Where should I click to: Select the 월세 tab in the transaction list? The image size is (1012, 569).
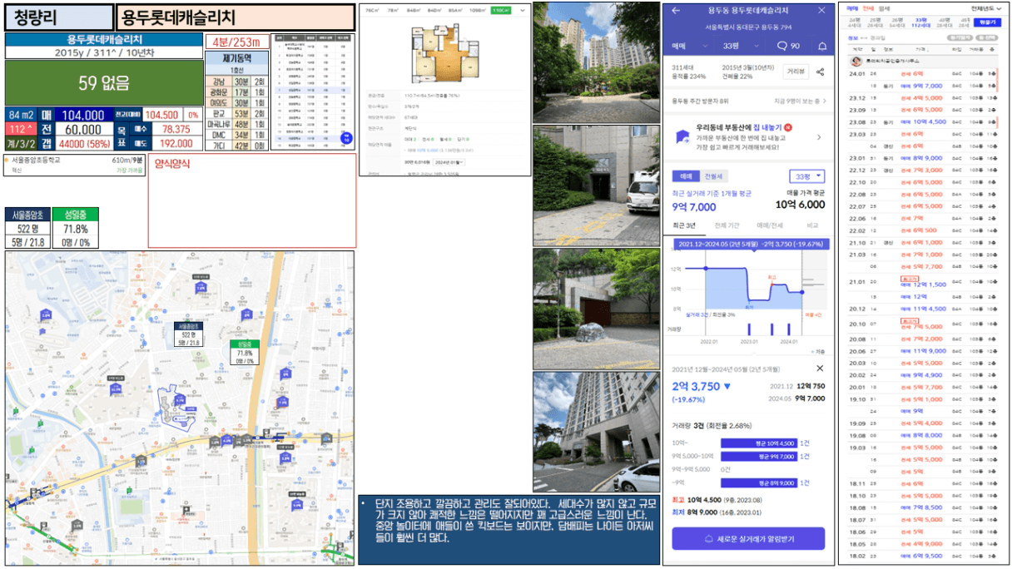883,8
